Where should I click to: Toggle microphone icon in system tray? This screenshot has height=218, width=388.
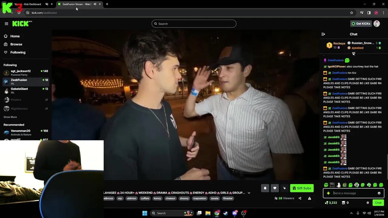358,213
